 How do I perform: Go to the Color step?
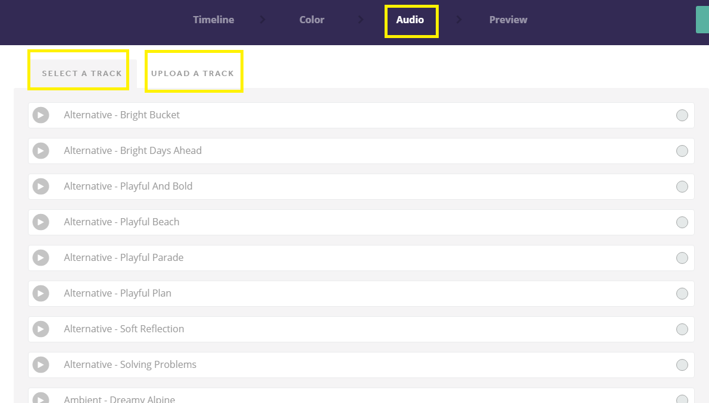[x=311, y=20]
